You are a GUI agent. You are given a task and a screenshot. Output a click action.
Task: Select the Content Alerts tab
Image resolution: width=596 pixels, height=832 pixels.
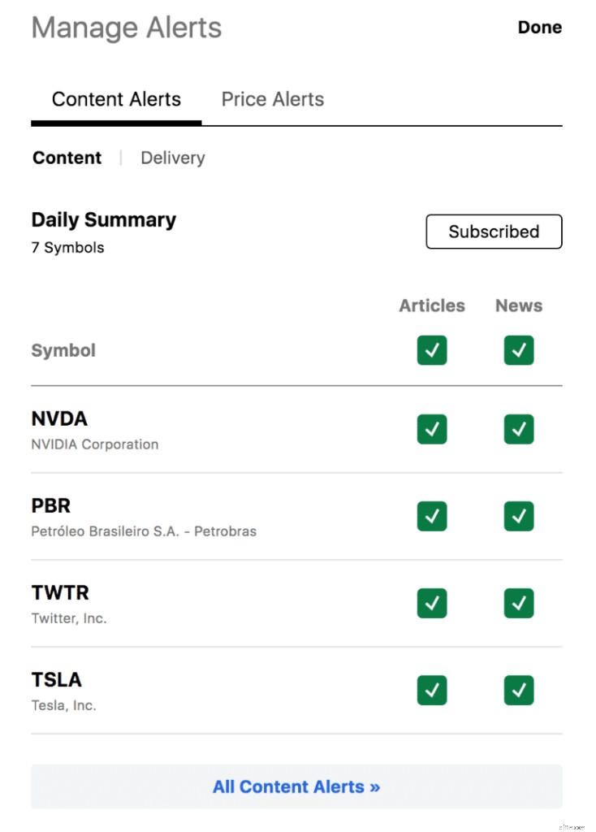(x=116, y=99)
